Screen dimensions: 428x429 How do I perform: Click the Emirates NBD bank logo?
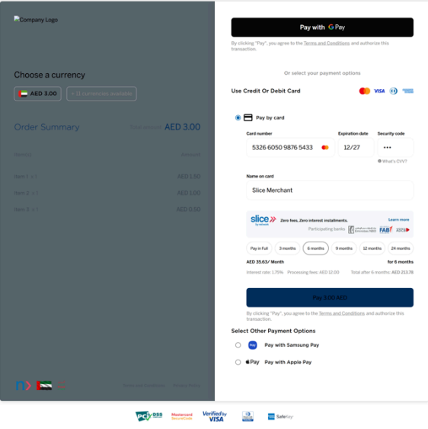pos(362,229)
